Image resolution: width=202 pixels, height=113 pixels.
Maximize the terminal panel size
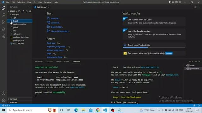pyautogui.click(x=196, y=62)
